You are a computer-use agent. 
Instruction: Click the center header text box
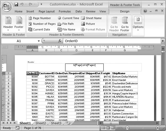click(x=84, y=67)
